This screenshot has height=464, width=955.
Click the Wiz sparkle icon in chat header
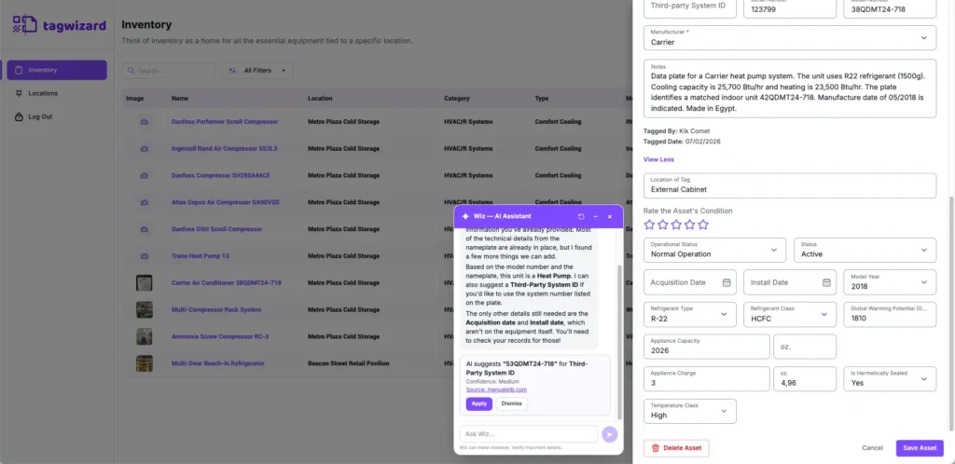pos(465,216)
